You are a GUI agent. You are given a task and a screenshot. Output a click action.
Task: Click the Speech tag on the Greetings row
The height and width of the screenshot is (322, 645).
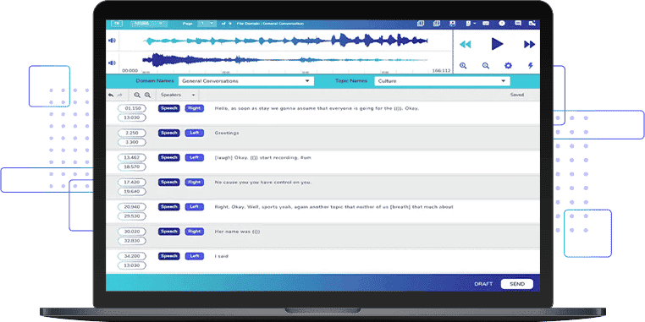click(x=168, y=133)
